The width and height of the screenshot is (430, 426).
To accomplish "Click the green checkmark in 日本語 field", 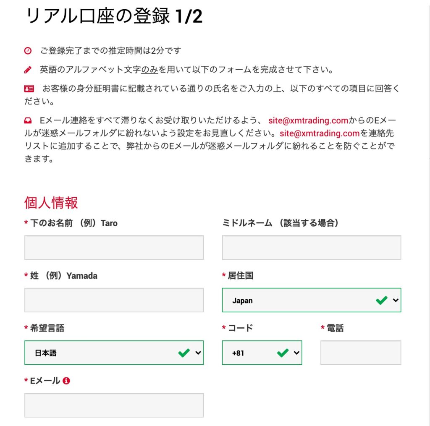I will (x=184, y=353).
